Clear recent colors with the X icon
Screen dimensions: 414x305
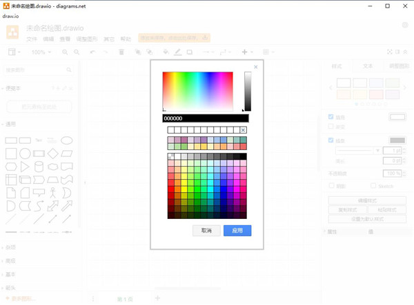244,130
